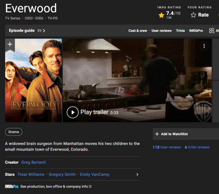Open Gregory Smith's profile
Image resolution: width=219 pixels, height=194 pixels.
pyautogui.click(x=62, y=174)
